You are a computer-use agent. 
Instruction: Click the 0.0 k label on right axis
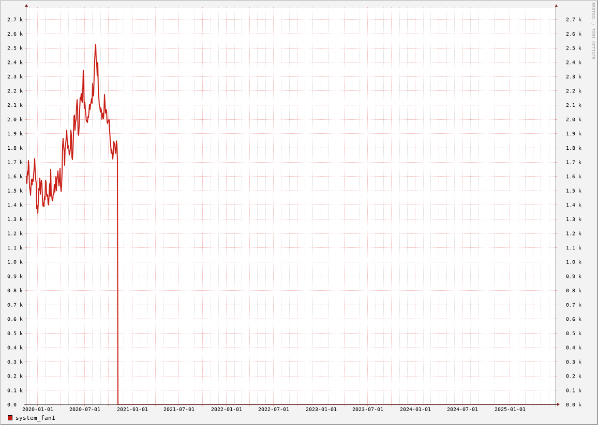[573, 405]
